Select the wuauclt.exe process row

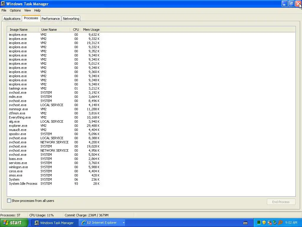(54, 130)
